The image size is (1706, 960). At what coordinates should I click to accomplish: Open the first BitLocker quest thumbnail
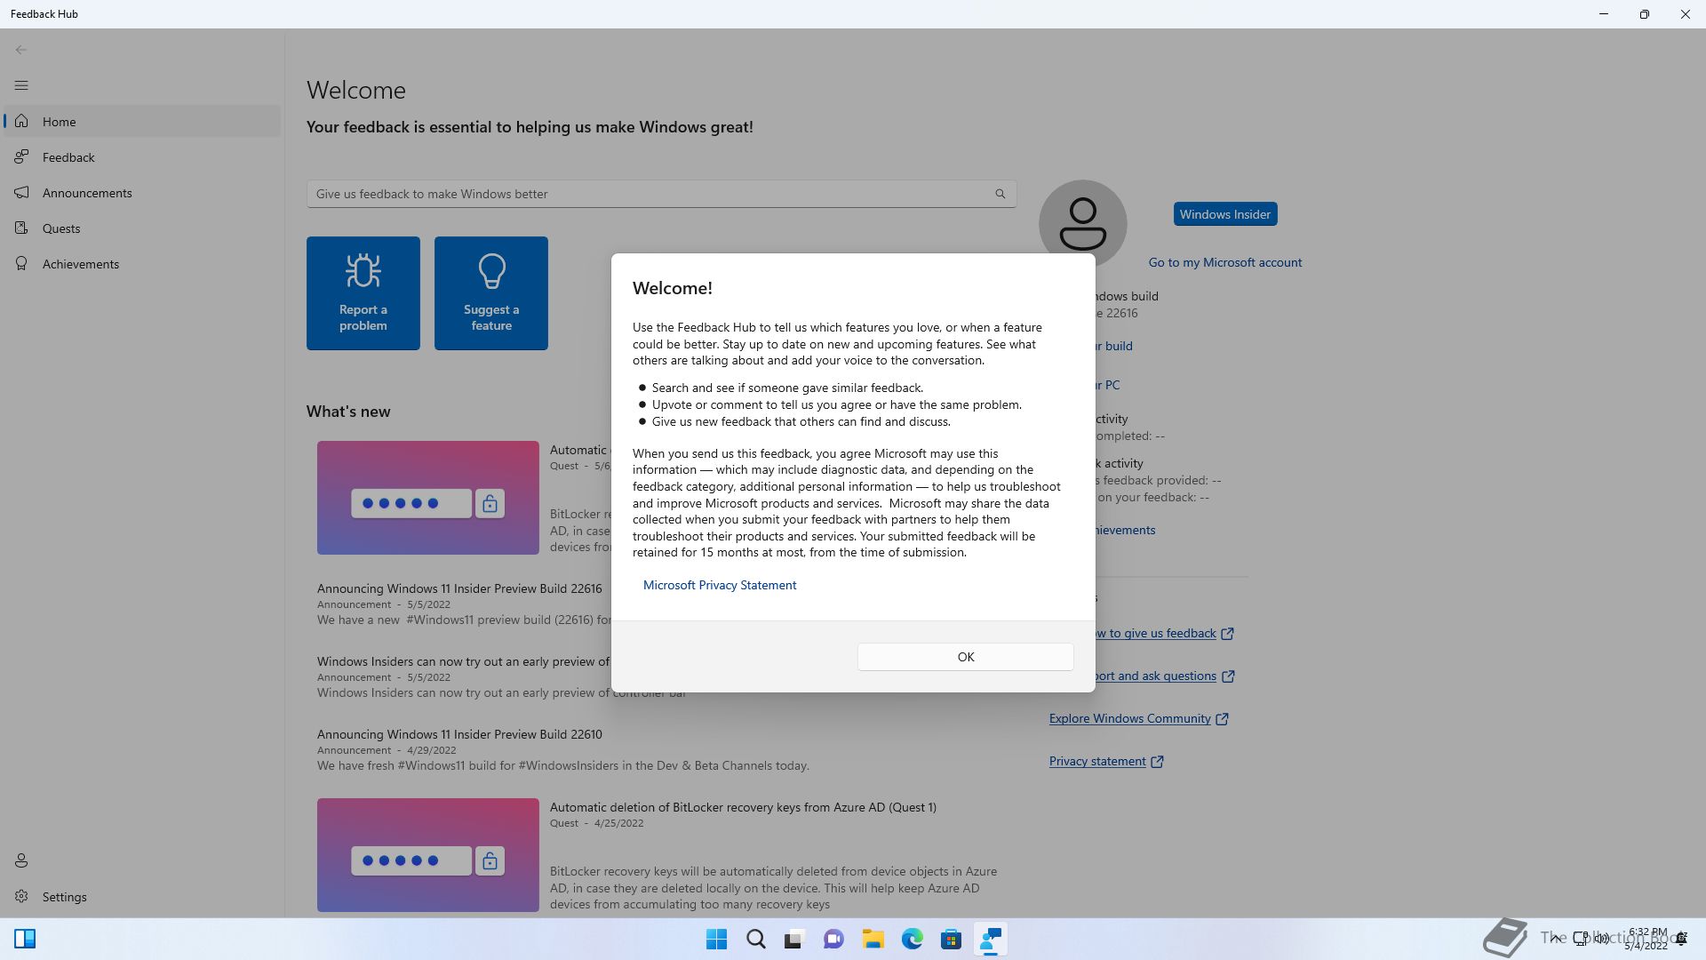click(x=428, y=498)
